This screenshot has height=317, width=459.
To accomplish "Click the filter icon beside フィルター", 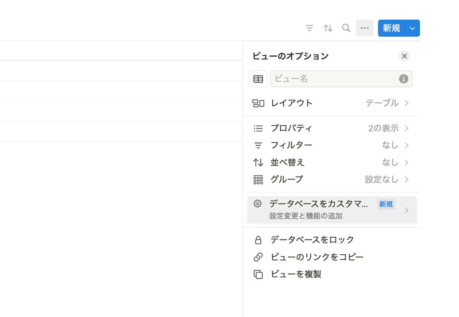I will point(258,146).
